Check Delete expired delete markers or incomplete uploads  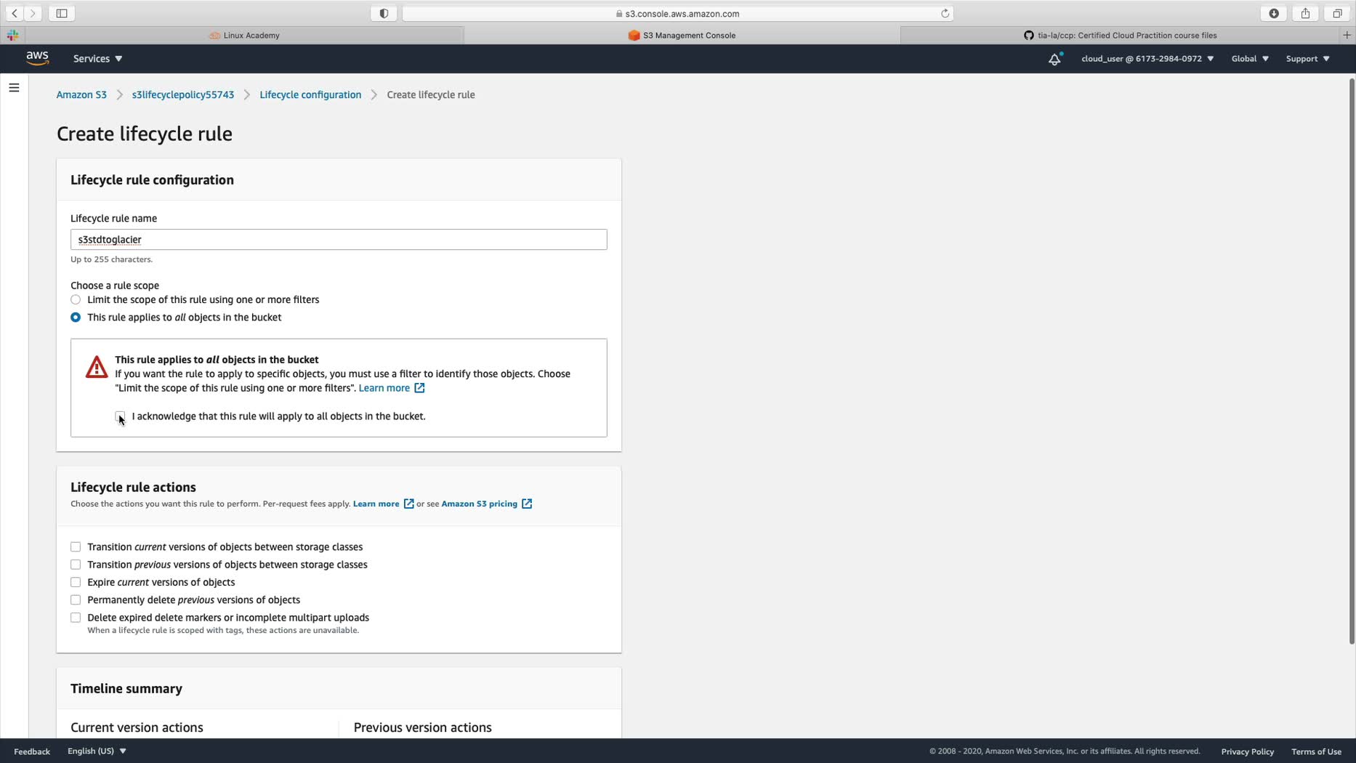coord(76,618)
